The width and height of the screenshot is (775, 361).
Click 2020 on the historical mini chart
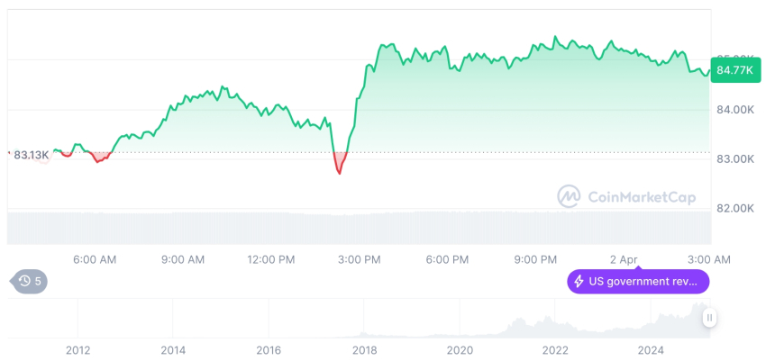[x=460, y=350]
